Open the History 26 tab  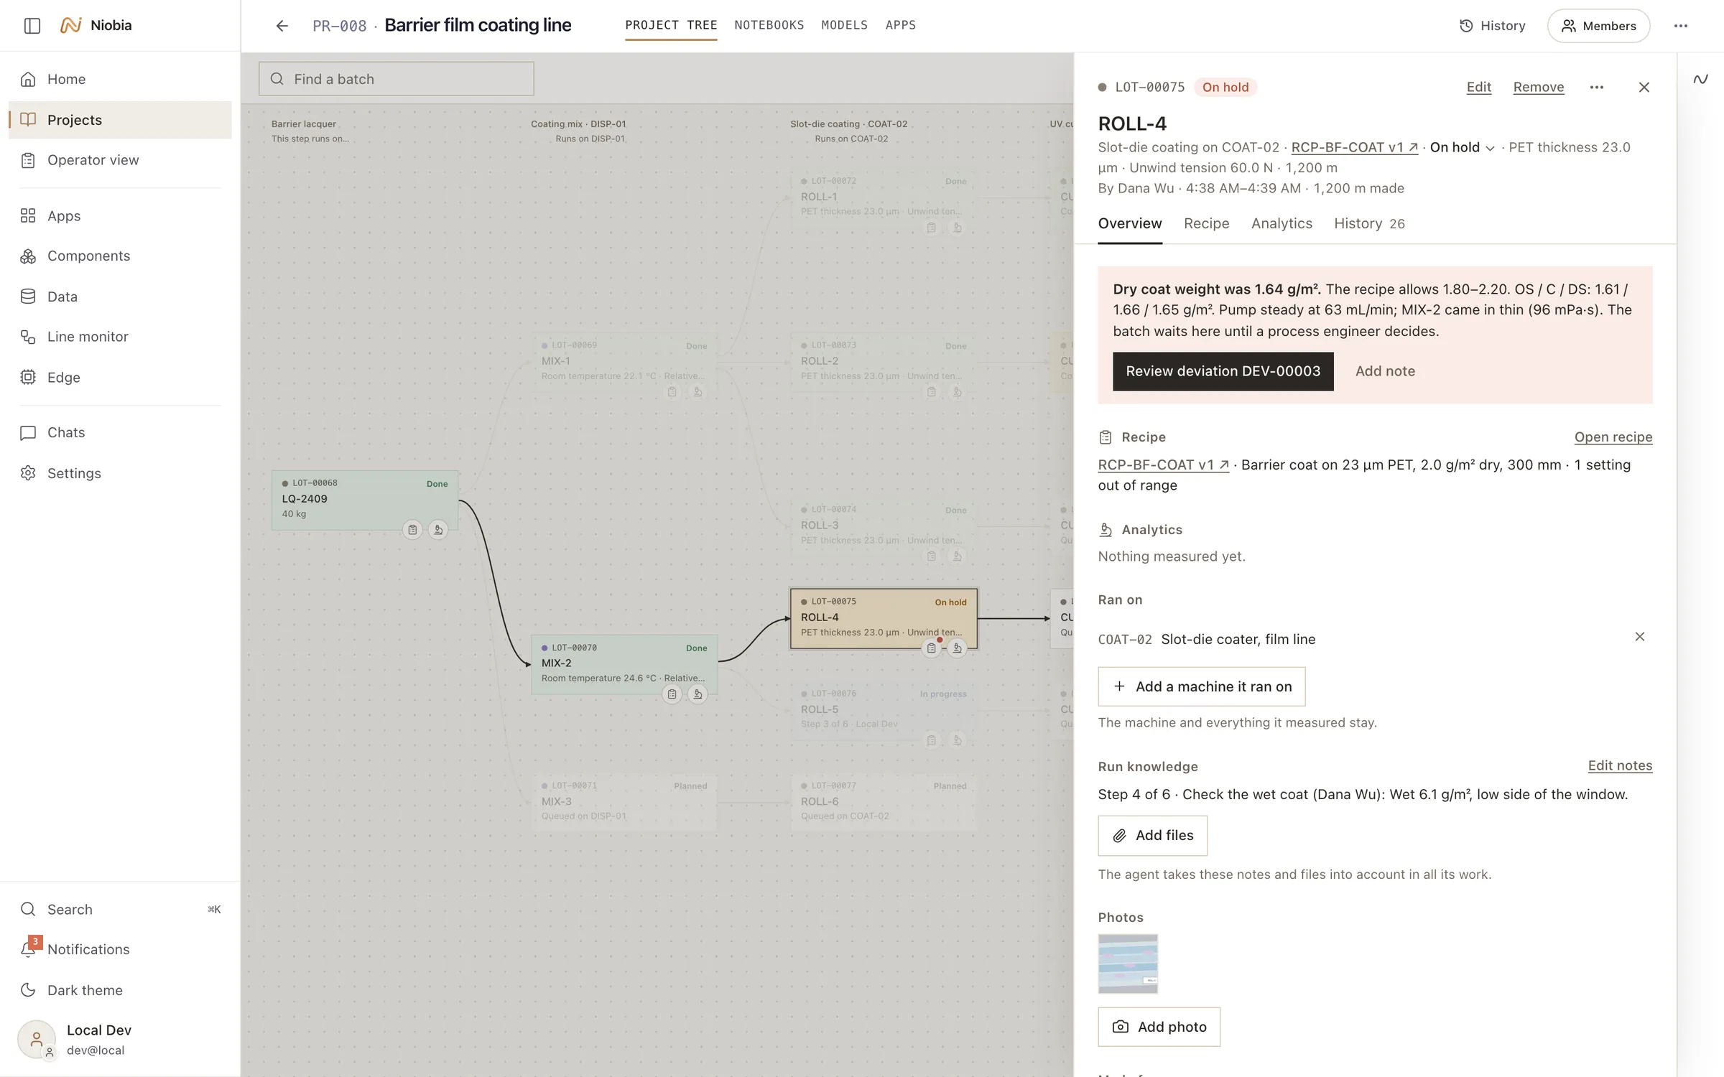pos(1369,224)
